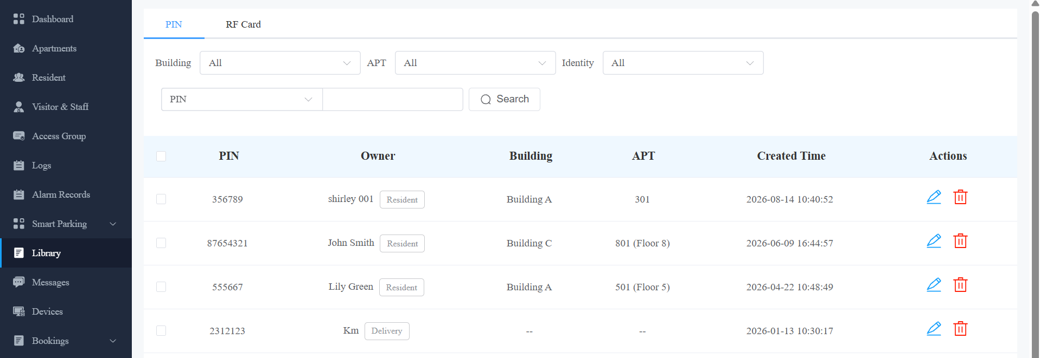Open the Identity filter dropdown
Viewport: 1040px width, 358px height.
683,63
